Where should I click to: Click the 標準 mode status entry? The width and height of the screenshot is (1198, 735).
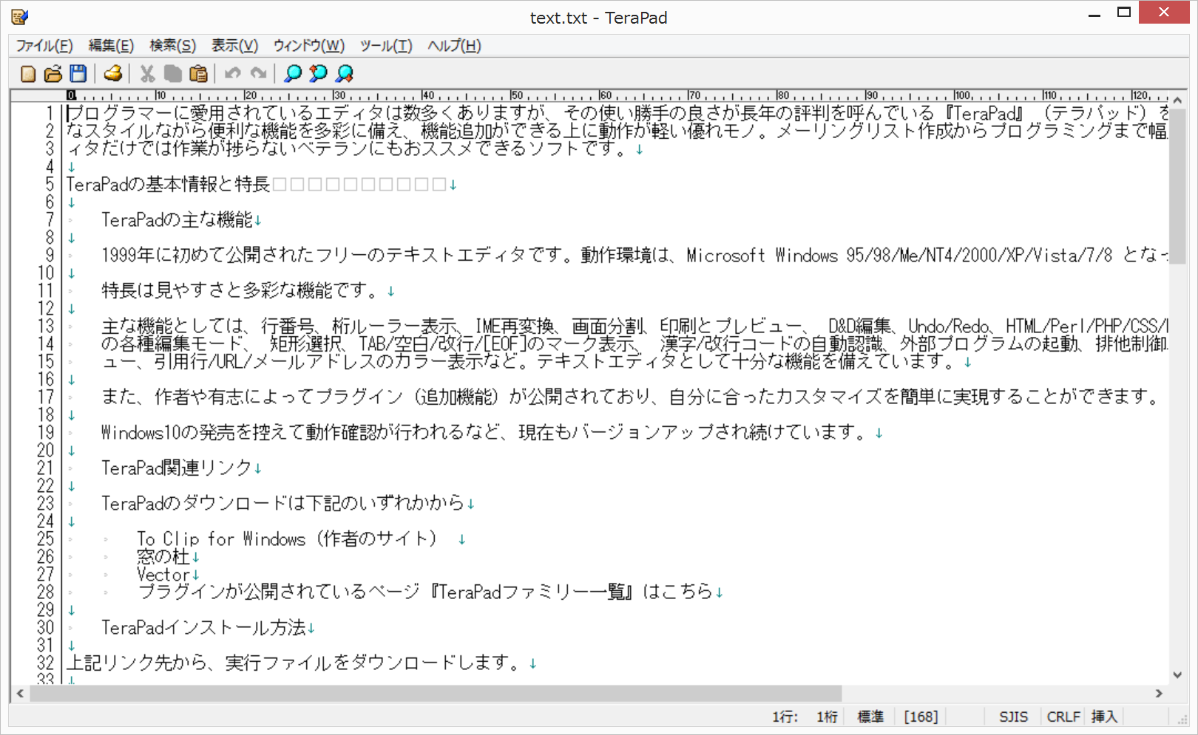(x=870, y=717)
